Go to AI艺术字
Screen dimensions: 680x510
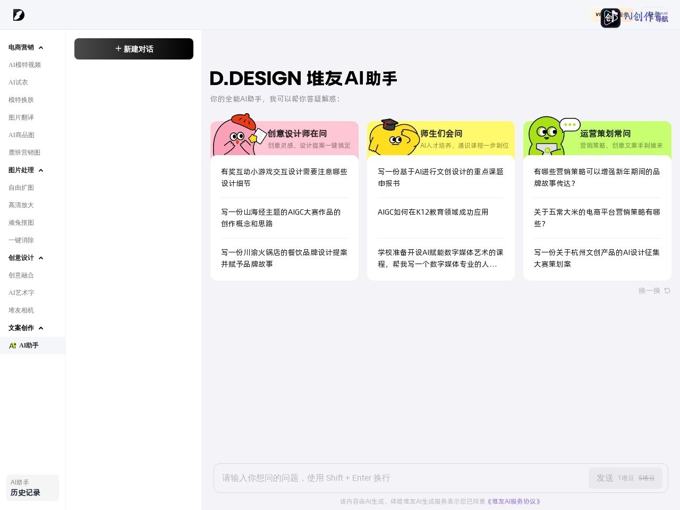coord(21,293)
